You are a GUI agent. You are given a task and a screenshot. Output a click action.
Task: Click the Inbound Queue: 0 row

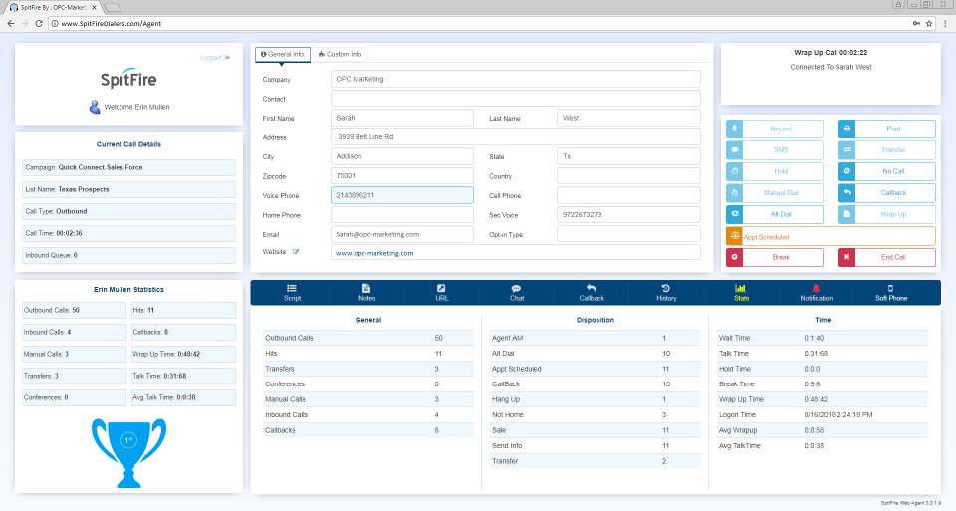(128, 255)
